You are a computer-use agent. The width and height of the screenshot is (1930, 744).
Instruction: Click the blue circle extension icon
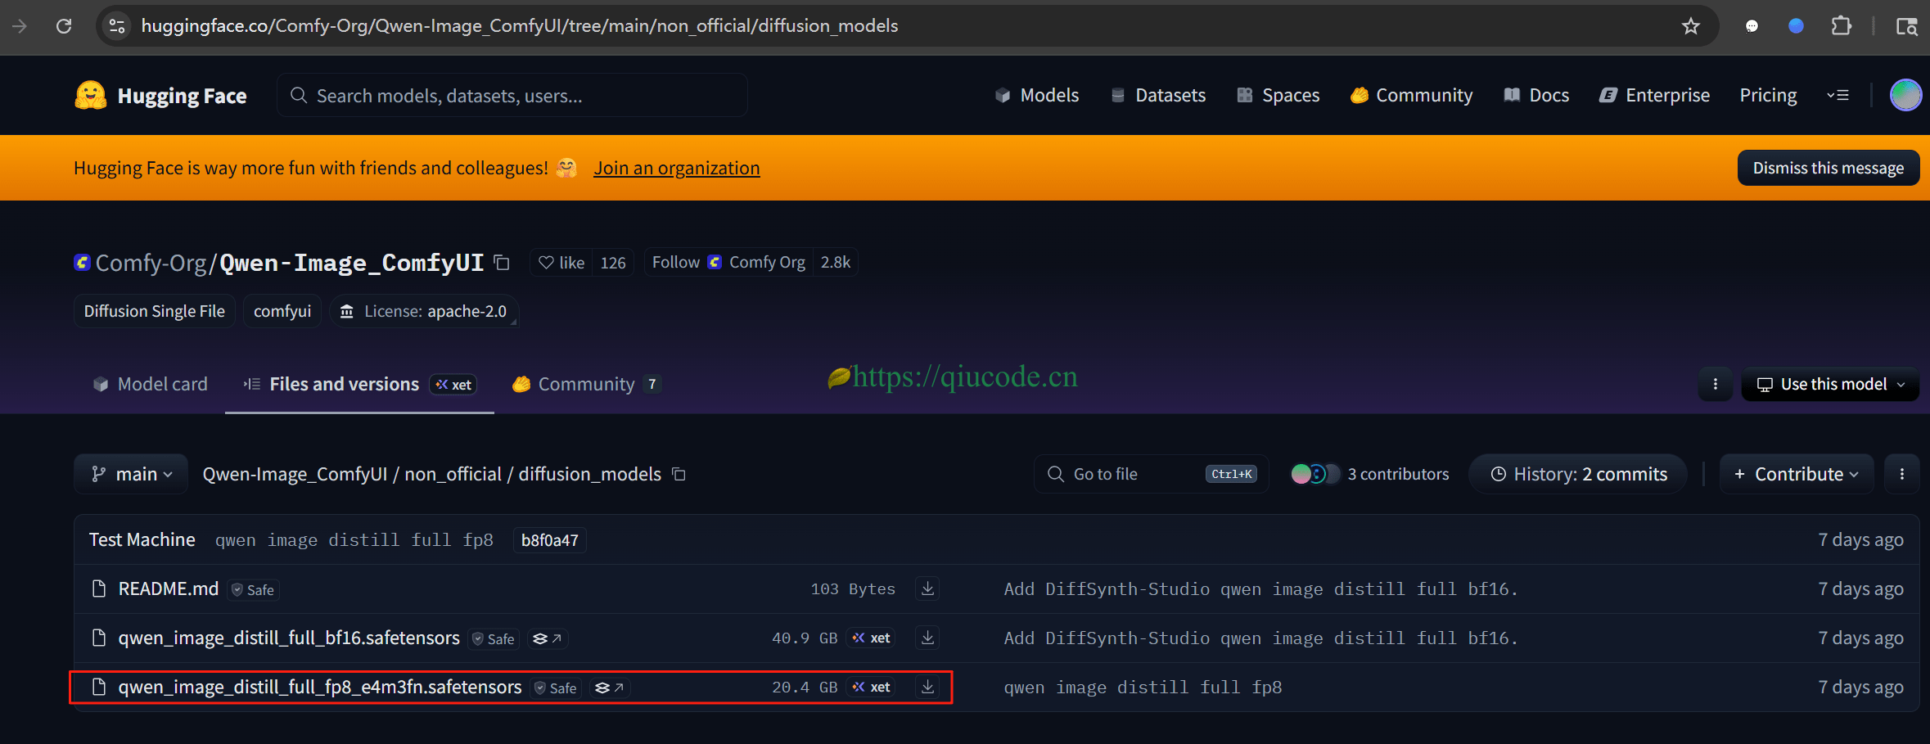1796,26
